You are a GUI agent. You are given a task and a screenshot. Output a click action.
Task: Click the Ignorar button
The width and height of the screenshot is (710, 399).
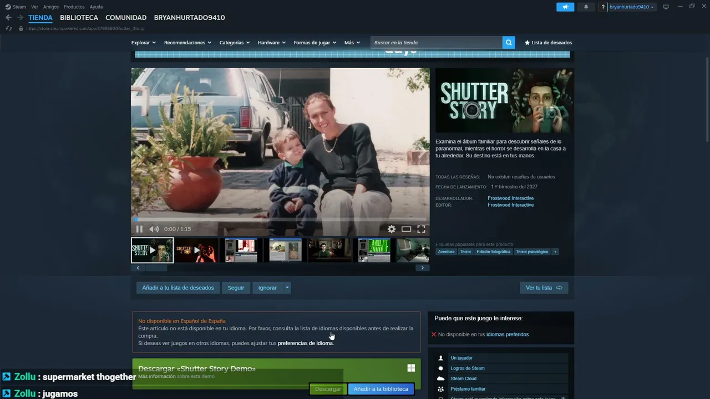coord(267,288)
